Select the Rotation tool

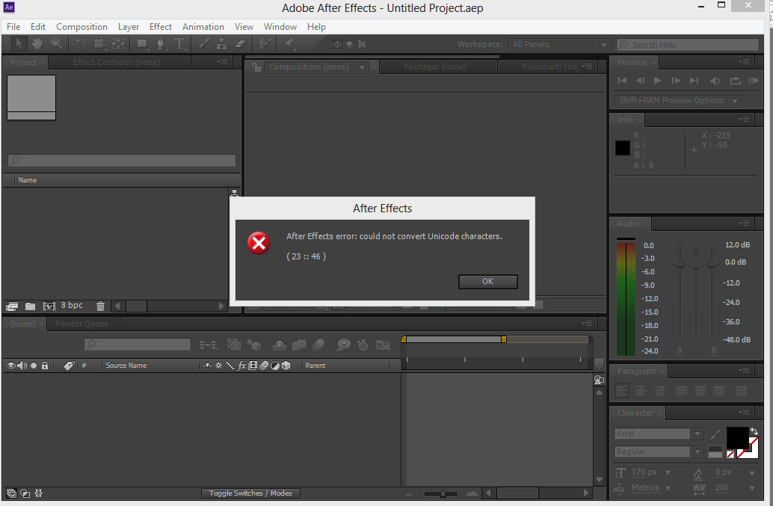tap(81, 44)
